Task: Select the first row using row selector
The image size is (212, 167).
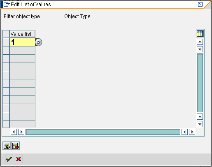Action: pyautogui.click(x=6, y=42)
